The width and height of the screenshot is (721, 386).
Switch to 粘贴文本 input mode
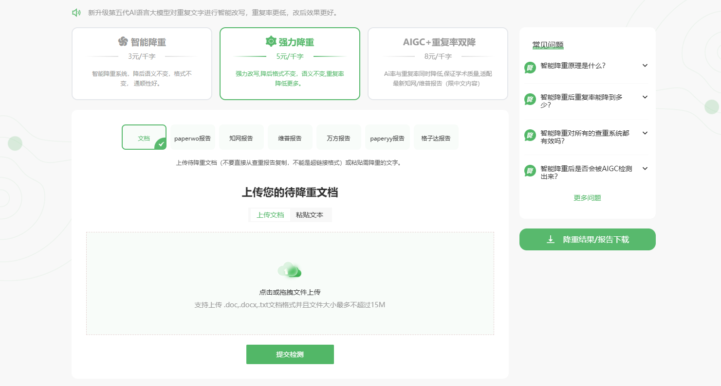pyautogui.click(x=310, y=214)
